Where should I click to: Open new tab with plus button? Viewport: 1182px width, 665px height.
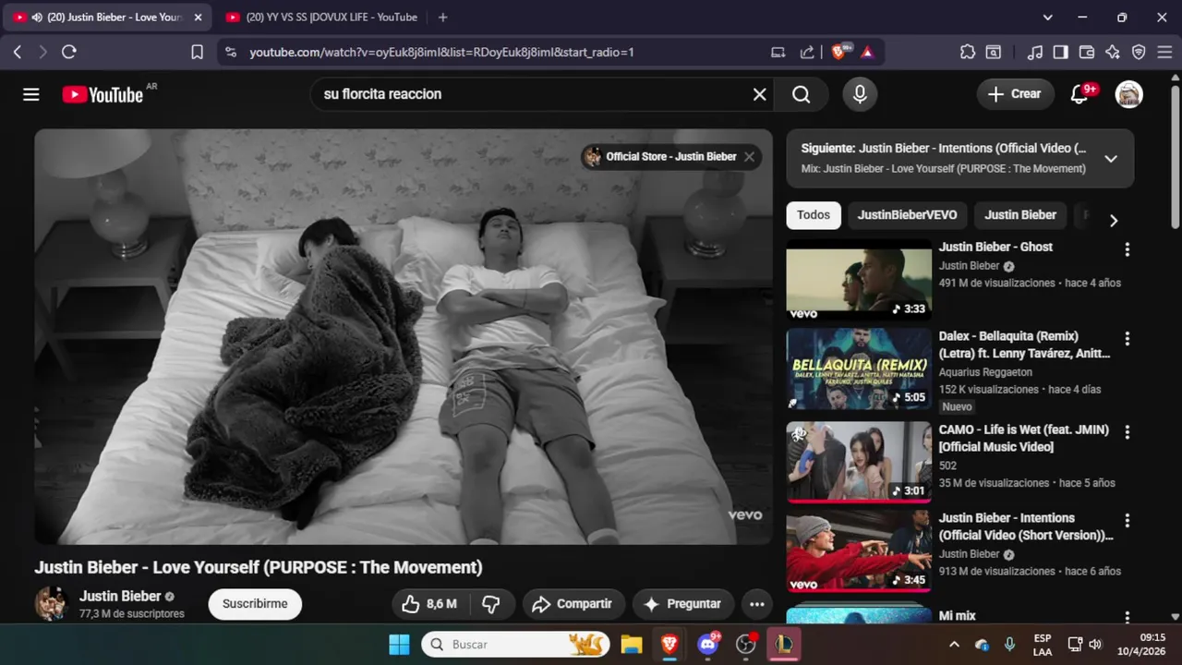coord(443,17)
